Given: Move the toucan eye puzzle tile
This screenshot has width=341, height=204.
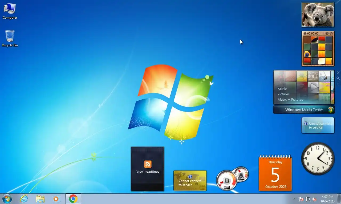Looking at the screenshot, I should click(307, 54).
